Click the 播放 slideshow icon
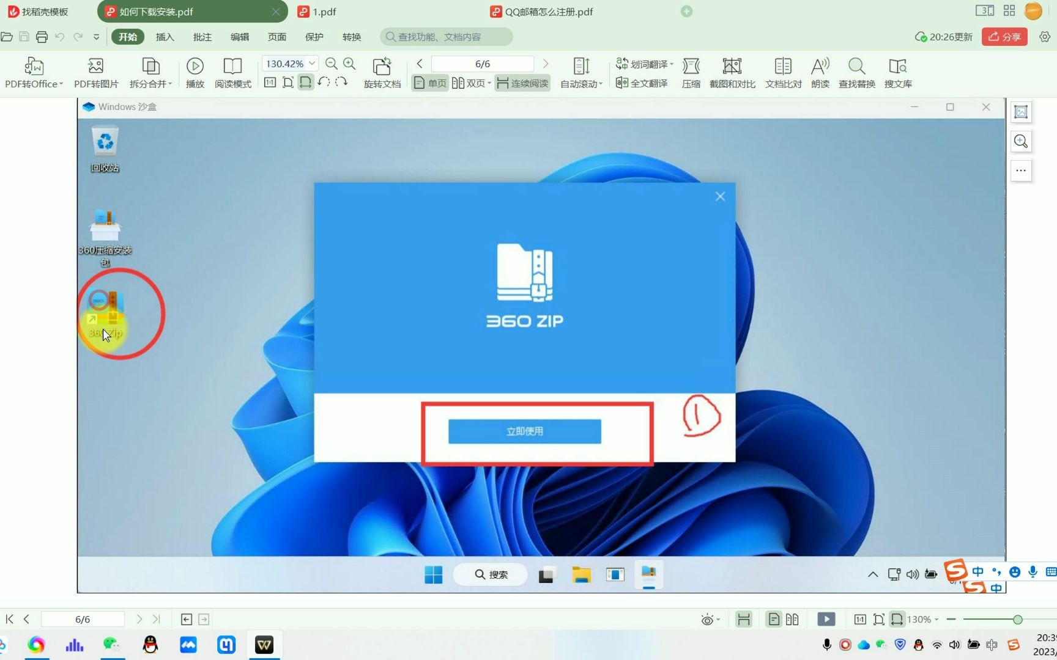Image resolution: width=1057 pixels, height=660 pixels. tap(195, 72)
